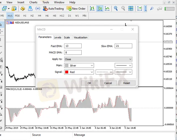This screenshot has height=140, width=177.
Task: Switch chart to candlesticks mode
Action: point(100,9)
